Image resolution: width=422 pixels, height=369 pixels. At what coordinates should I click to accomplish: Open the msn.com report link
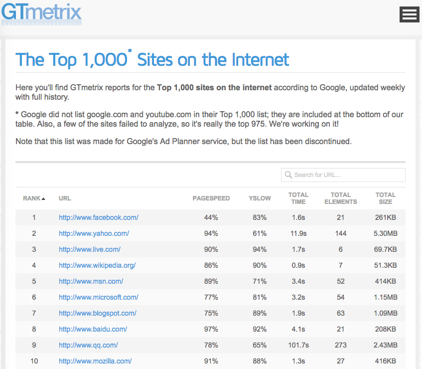pyautogui.click(x=91, y=281)
